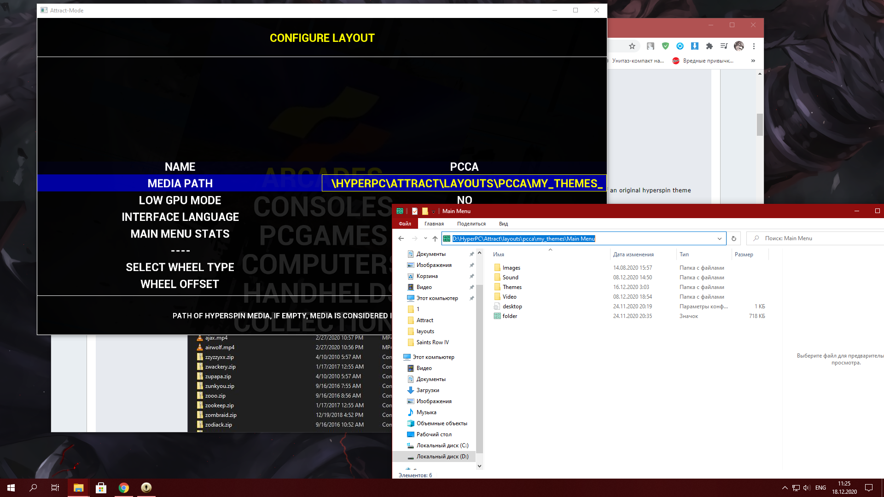Screen dimensions: 884x497
Task: Bookmark this page with the star icon
Action: (632, 46)
